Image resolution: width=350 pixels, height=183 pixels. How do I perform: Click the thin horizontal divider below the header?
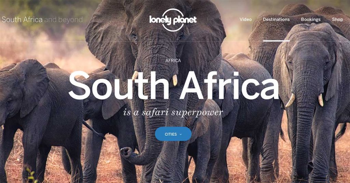click(x=175, y=41)
